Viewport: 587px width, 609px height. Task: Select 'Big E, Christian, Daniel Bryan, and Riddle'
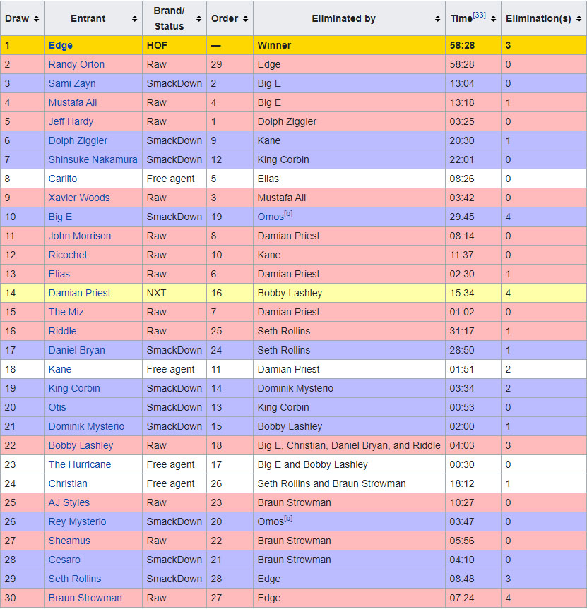tap(349, 445)
